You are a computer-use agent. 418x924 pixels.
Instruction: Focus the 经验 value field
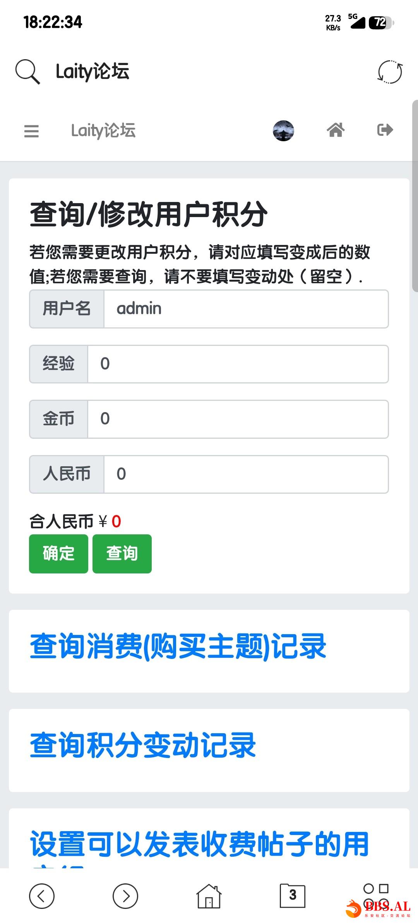[238, 364]
